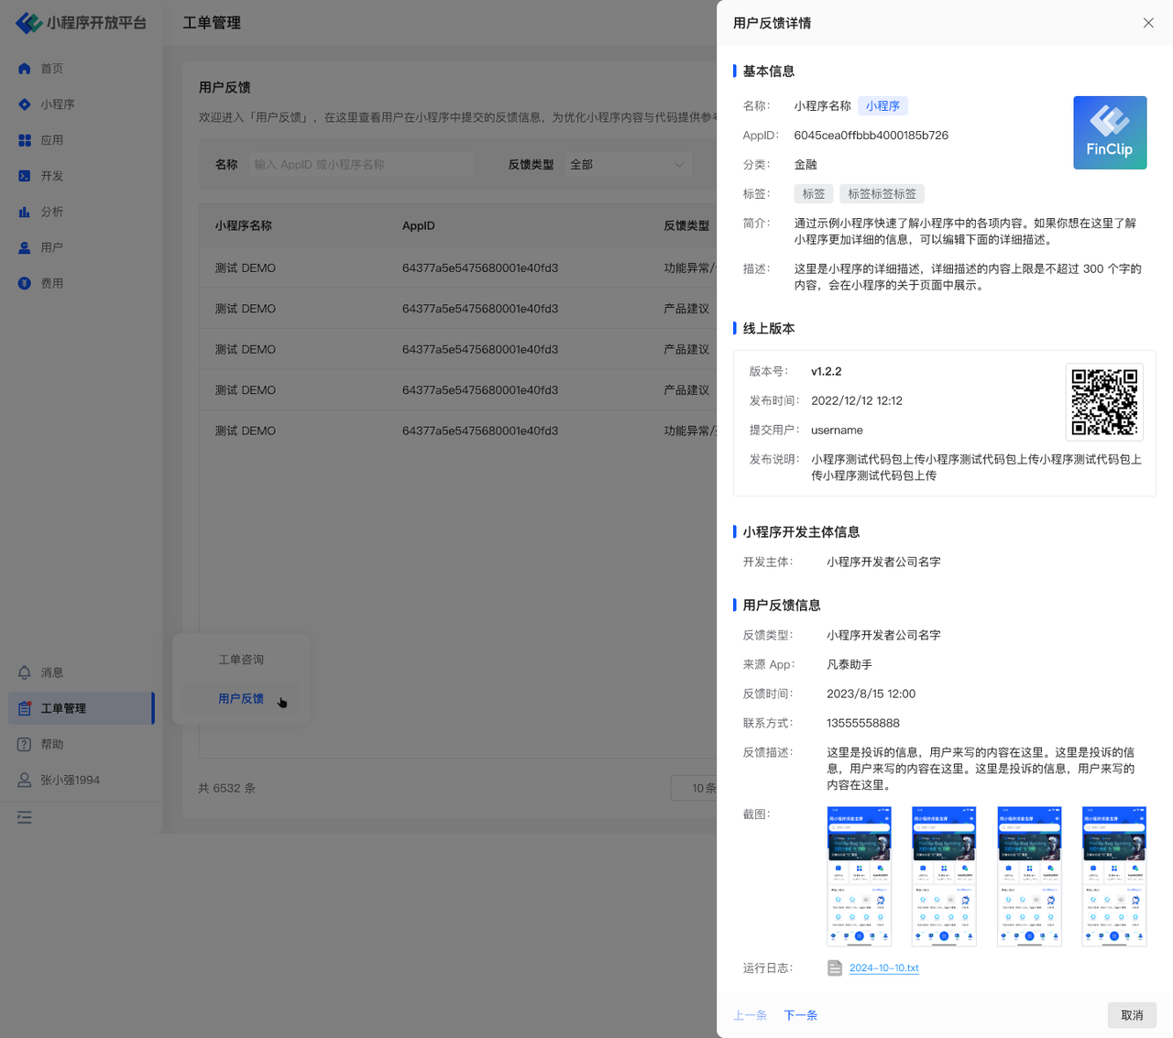Click the QR code image for v1.2.2
The width and height of the screenshot is (1173, 1038).
tap(1104, 402)
